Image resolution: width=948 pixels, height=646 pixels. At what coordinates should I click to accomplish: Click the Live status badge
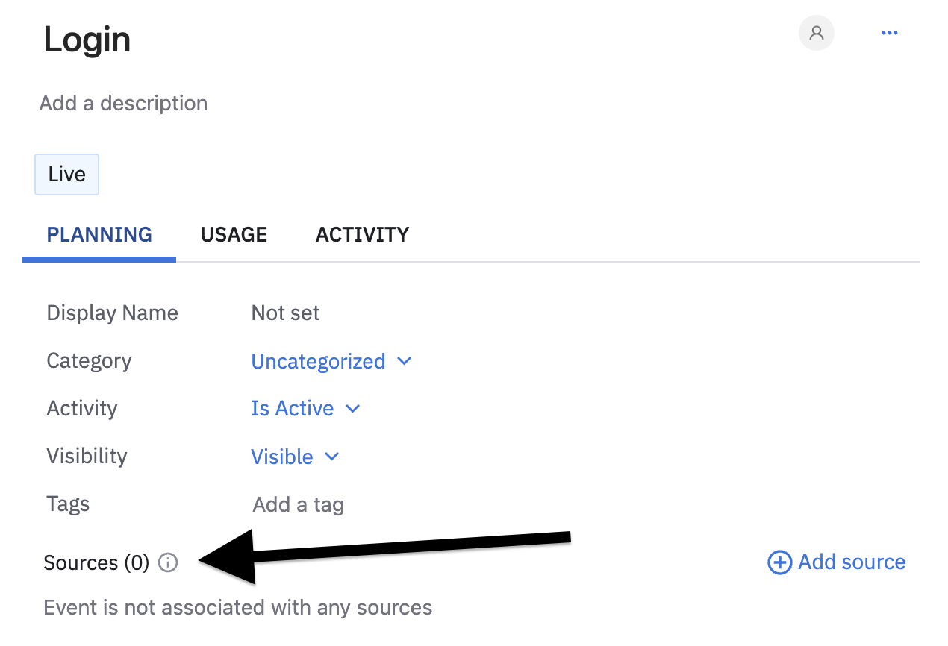pyautogui.click(x=67, y=175)
